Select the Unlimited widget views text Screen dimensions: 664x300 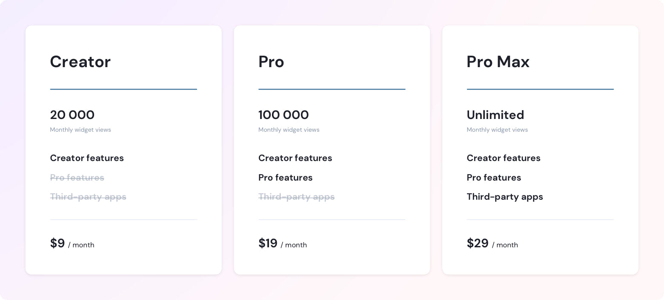coord(495,115)
